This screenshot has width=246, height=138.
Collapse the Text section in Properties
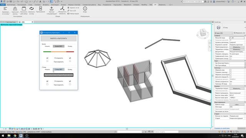click(245, 61)
